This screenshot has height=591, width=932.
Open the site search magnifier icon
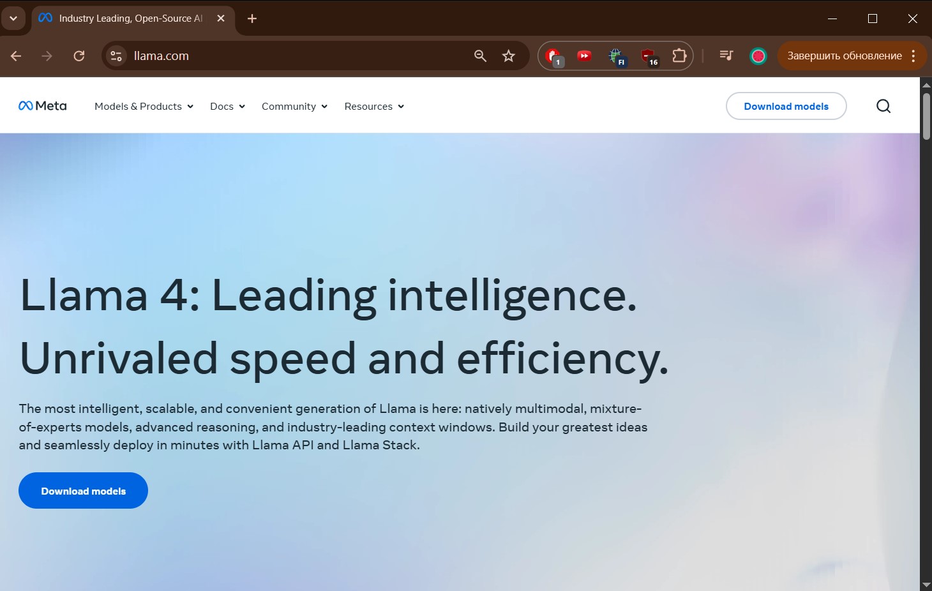(x=883, y=106)
